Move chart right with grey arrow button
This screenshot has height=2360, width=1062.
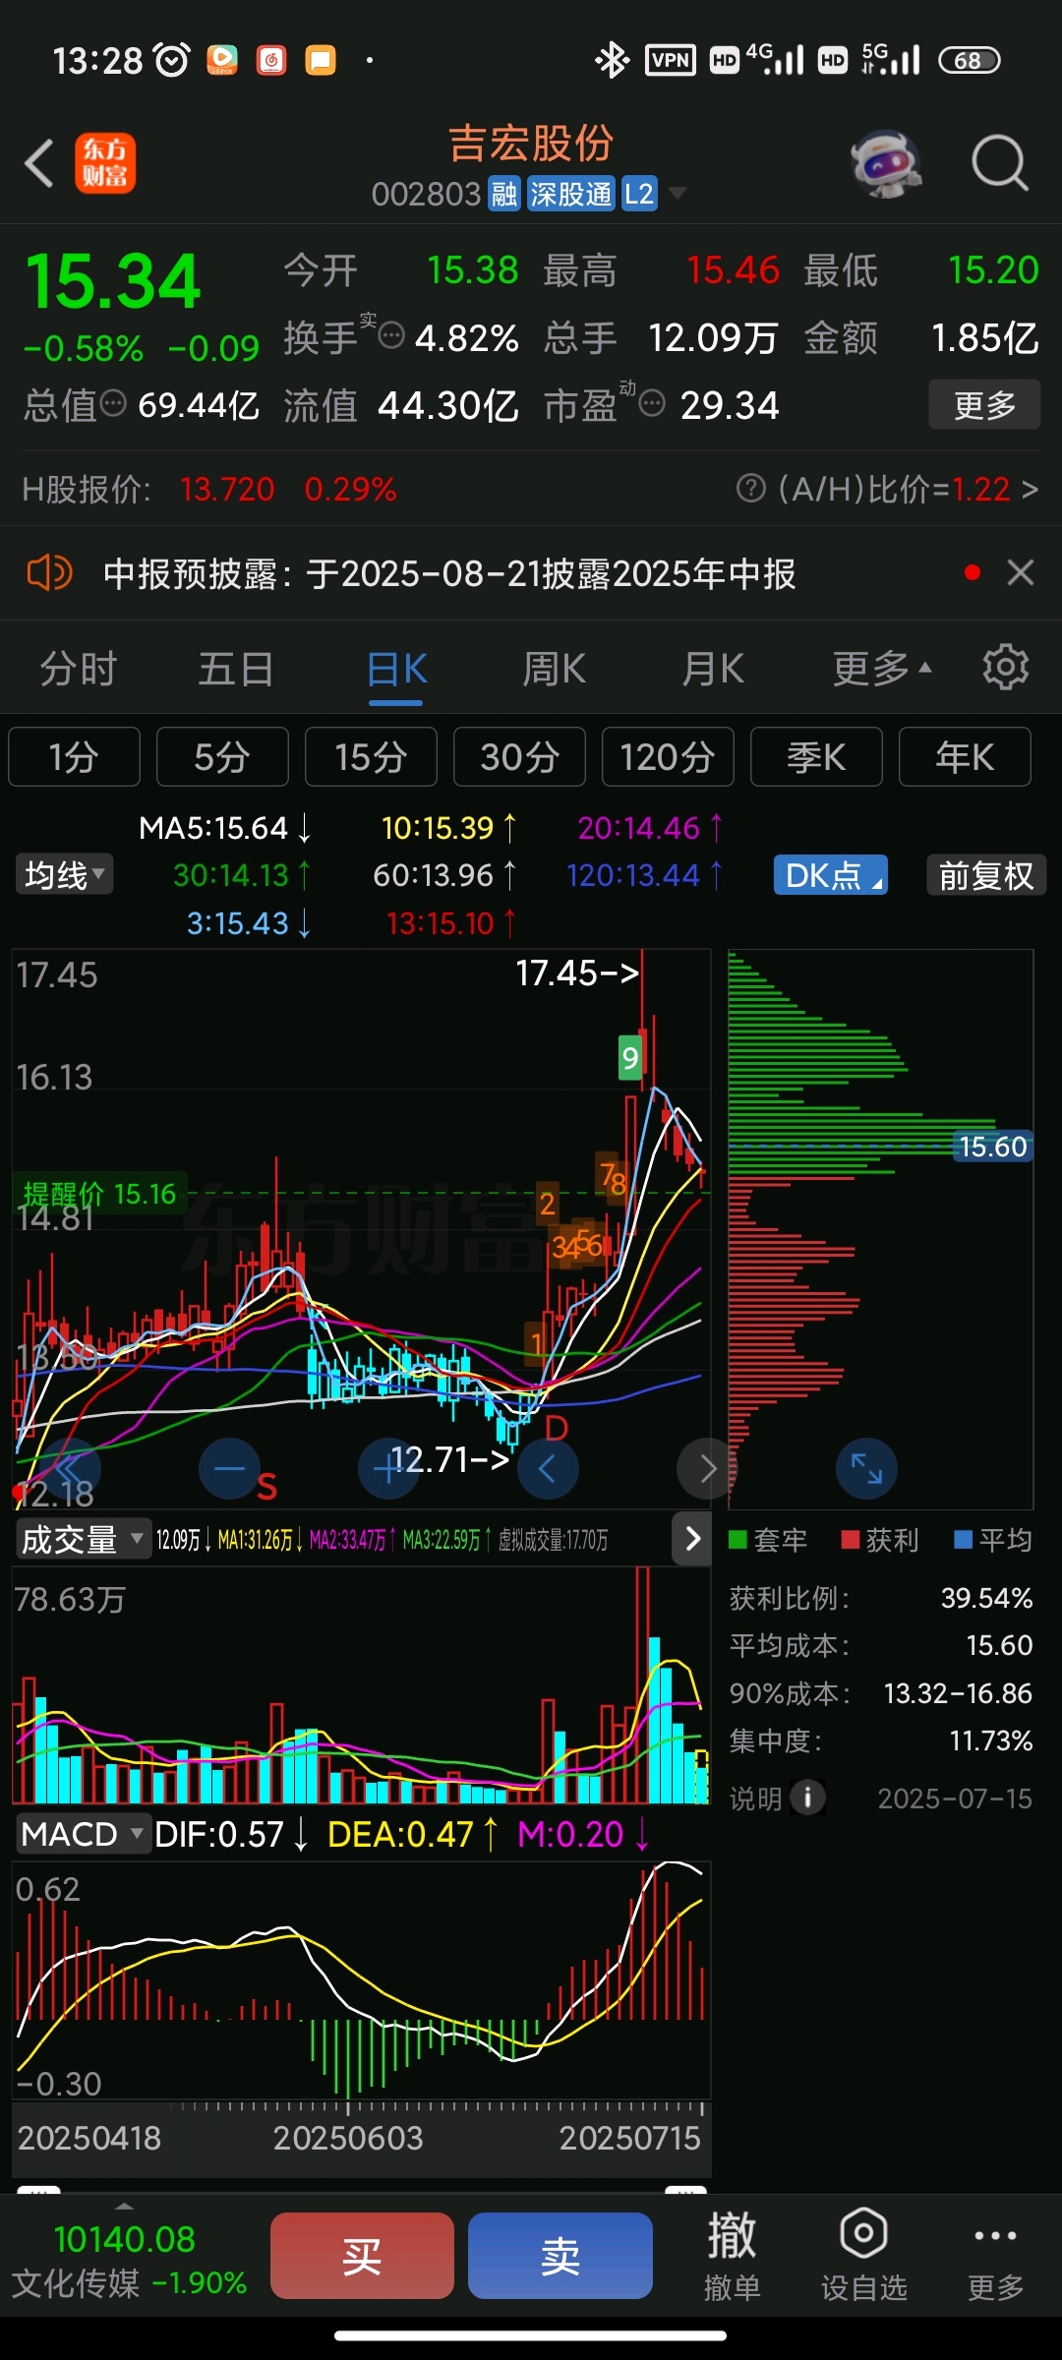pyautogui.click(x=707, y=1469)
